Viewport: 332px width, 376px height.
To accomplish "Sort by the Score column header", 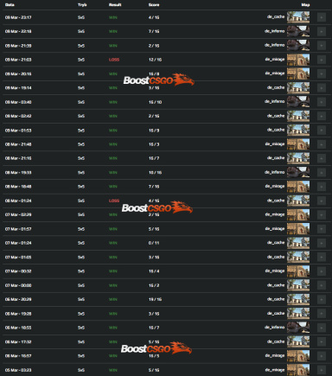I will [x=154, y=5].
